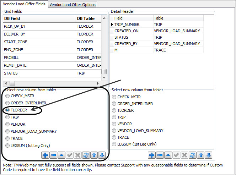Screen dimensions: 236x175
Task: Select STATUS row in Detail Header
Action: point(157,37)
